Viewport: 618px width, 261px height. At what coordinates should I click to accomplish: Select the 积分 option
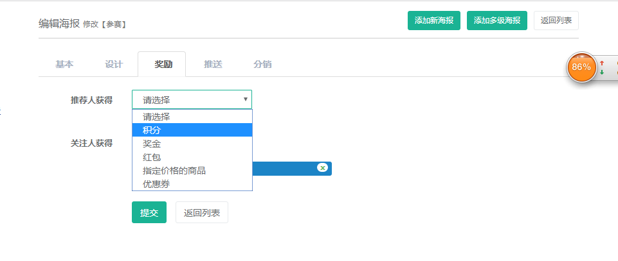point(192,130)
